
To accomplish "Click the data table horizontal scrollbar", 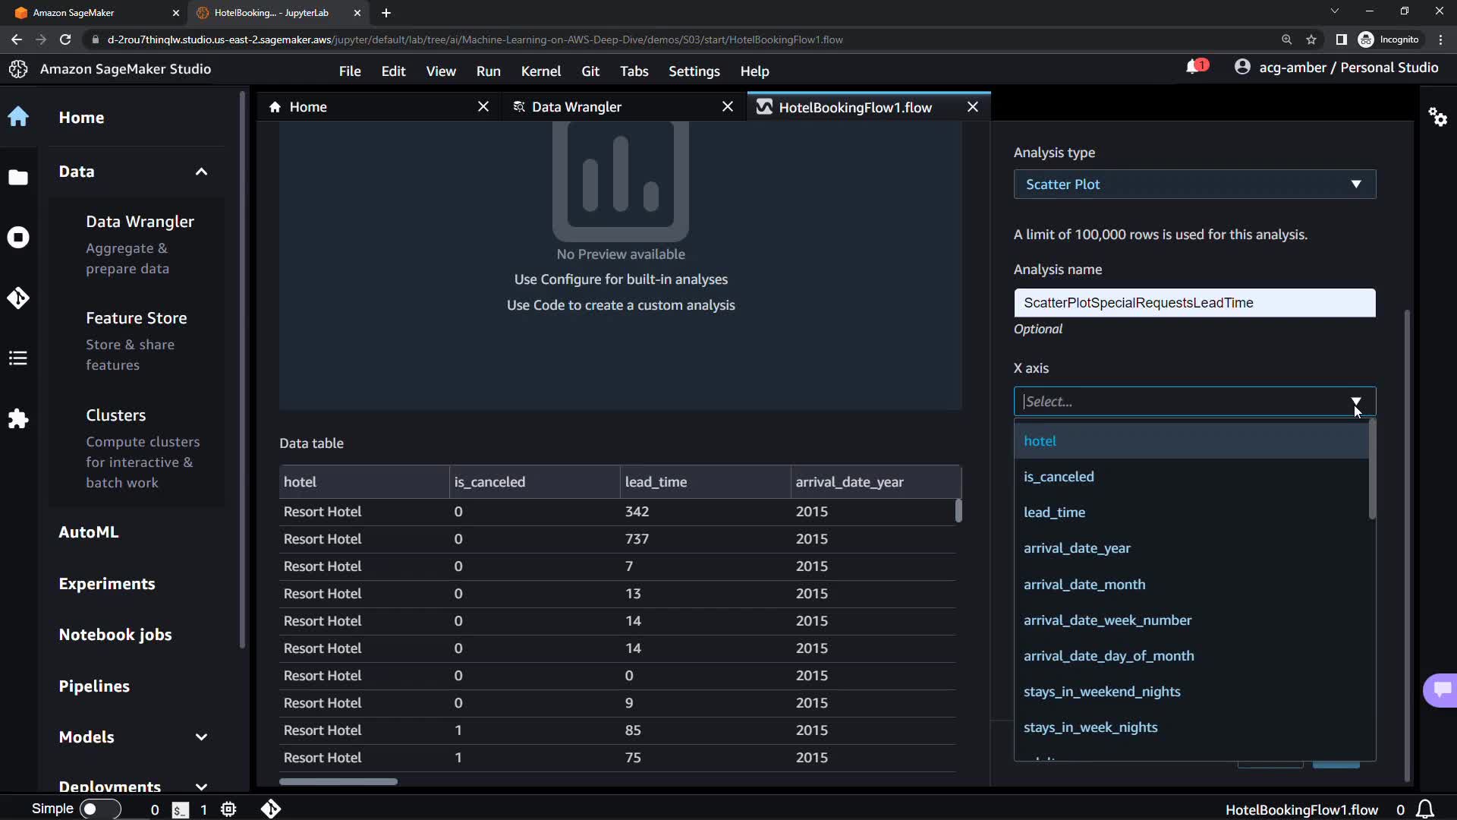I will point(338,781).
